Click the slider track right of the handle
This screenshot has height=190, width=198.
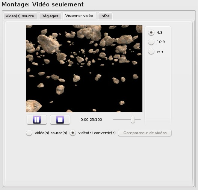point(138,119)
